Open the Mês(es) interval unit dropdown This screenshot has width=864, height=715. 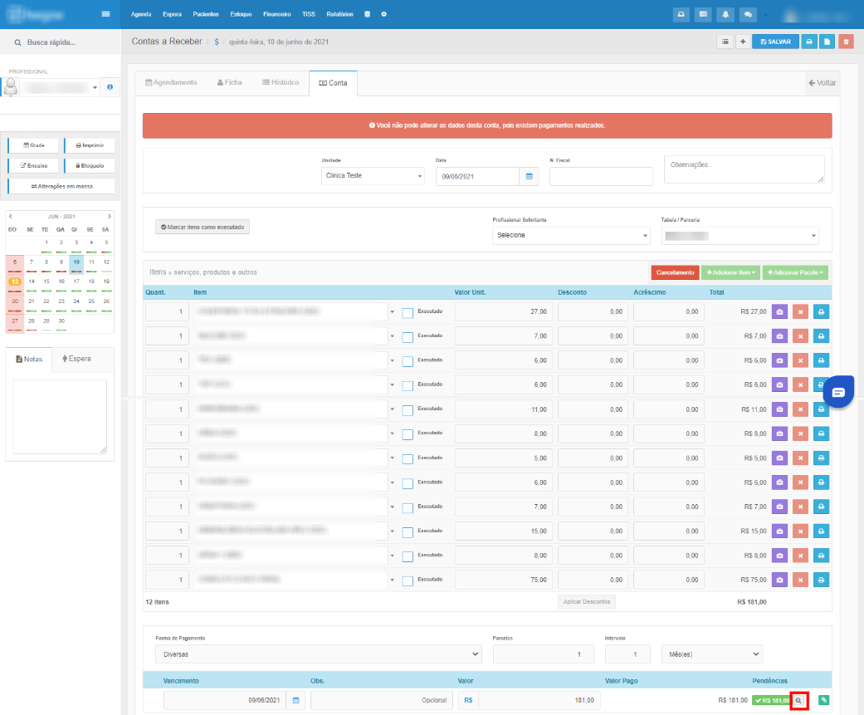712,654
